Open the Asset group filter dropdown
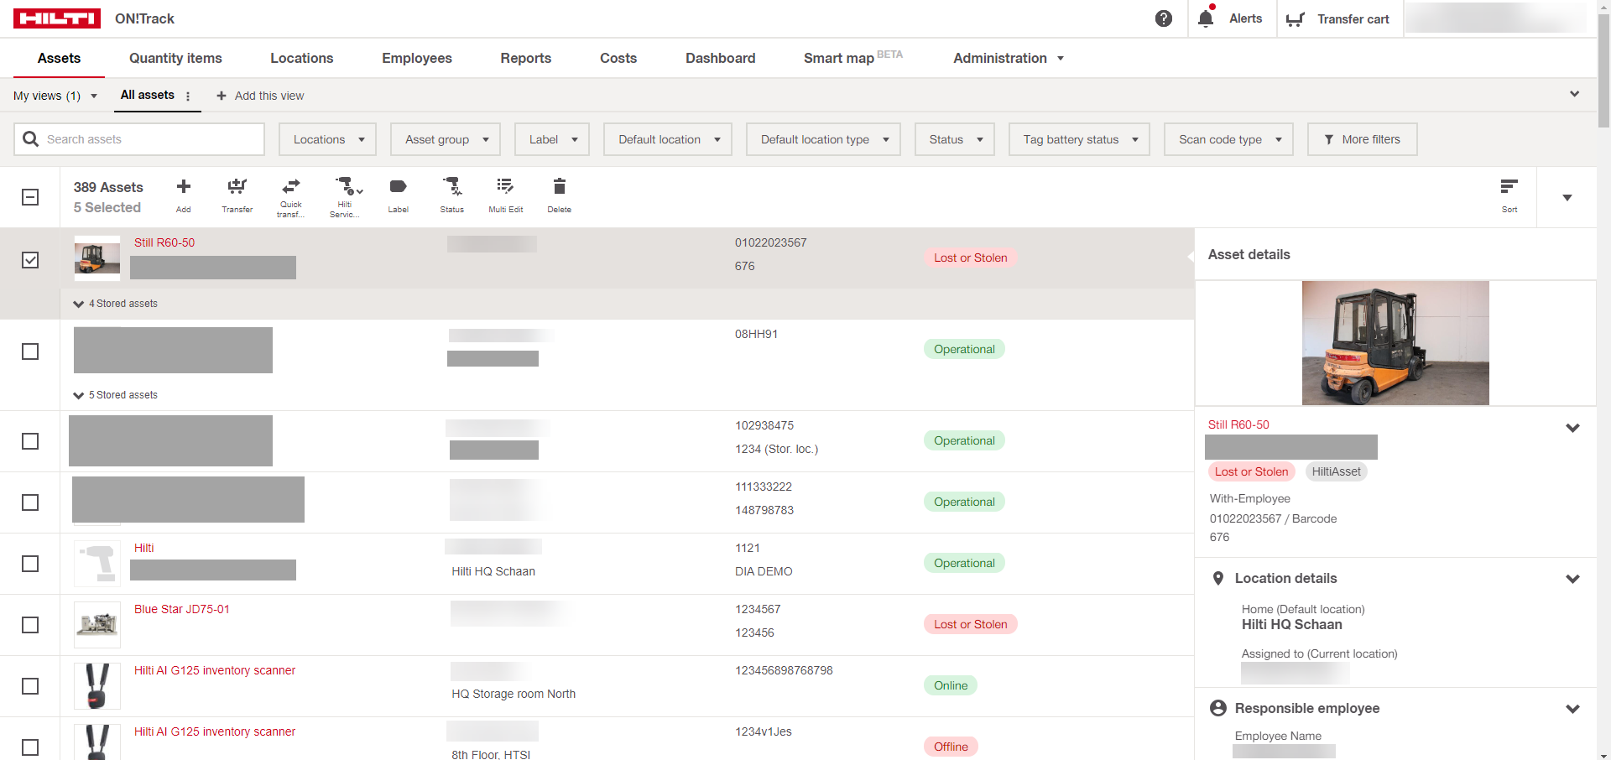 click(x=446, y=139)
